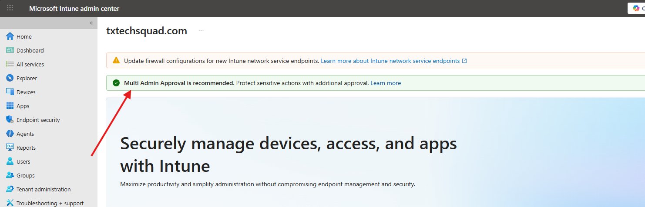Collapse the sidebar with double chevron

click(x=91, y=23)
